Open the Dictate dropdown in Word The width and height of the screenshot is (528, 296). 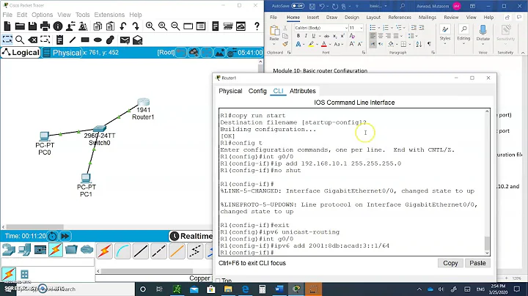click(x=483, y=43)
